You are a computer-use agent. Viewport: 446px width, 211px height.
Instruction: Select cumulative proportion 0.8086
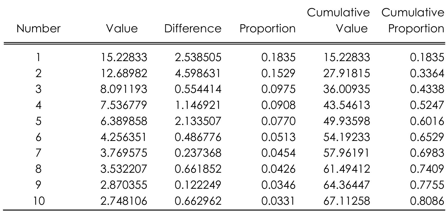(427, 201)
